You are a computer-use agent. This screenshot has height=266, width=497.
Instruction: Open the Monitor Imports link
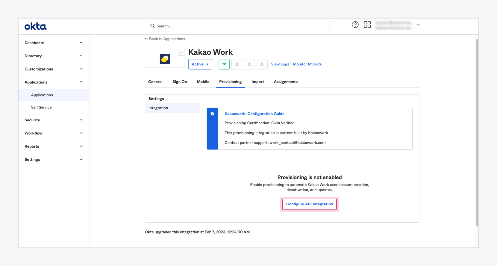pos(307,64)
